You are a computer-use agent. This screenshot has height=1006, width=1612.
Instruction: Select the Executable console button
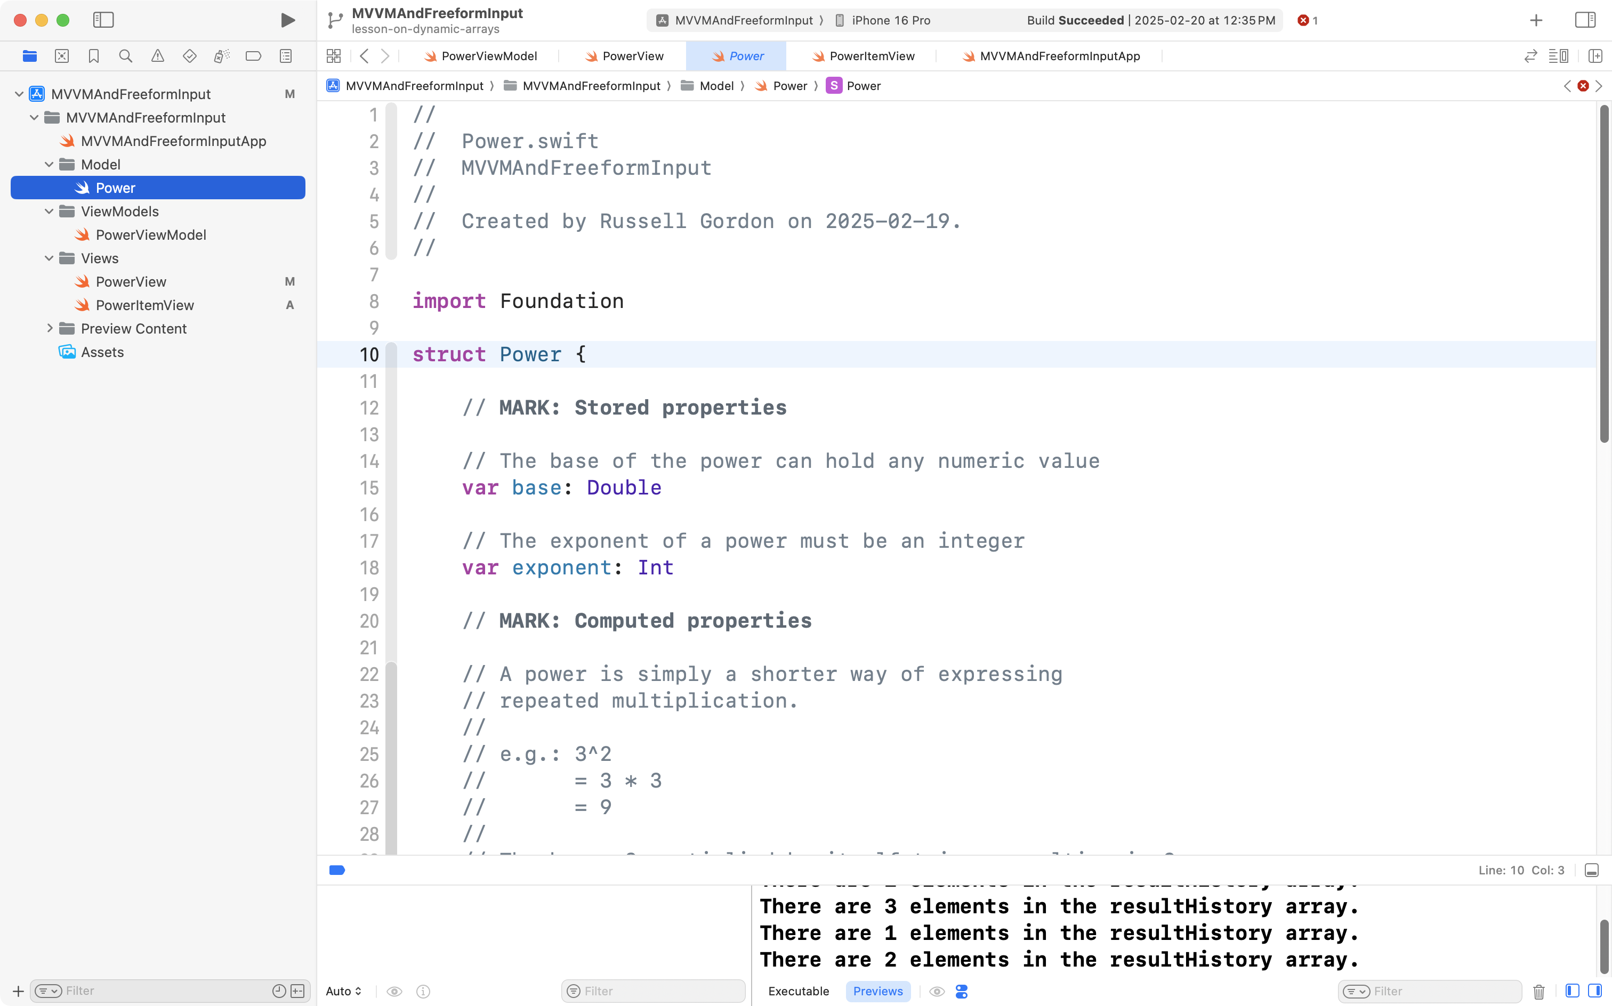click(798, 992)
